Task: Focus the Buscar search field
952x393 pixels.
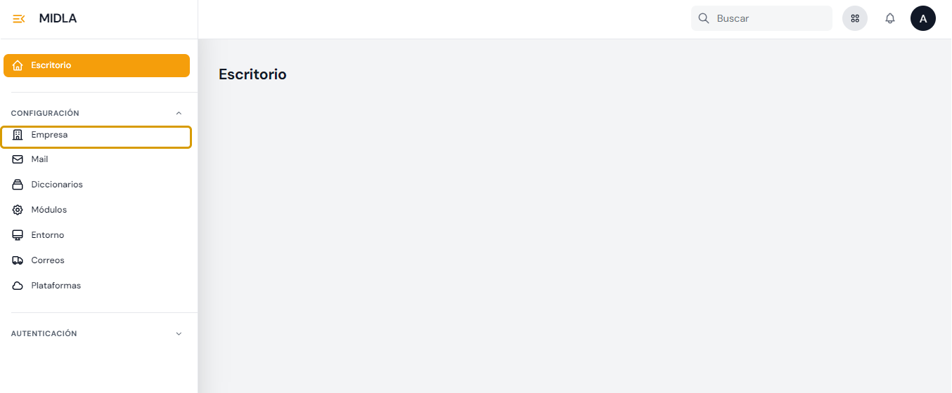Action: (x=770, y=18)
